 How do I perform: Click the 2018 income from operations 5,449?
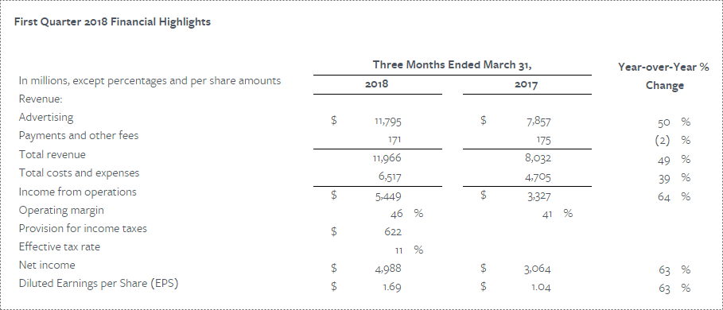[388, 196]
